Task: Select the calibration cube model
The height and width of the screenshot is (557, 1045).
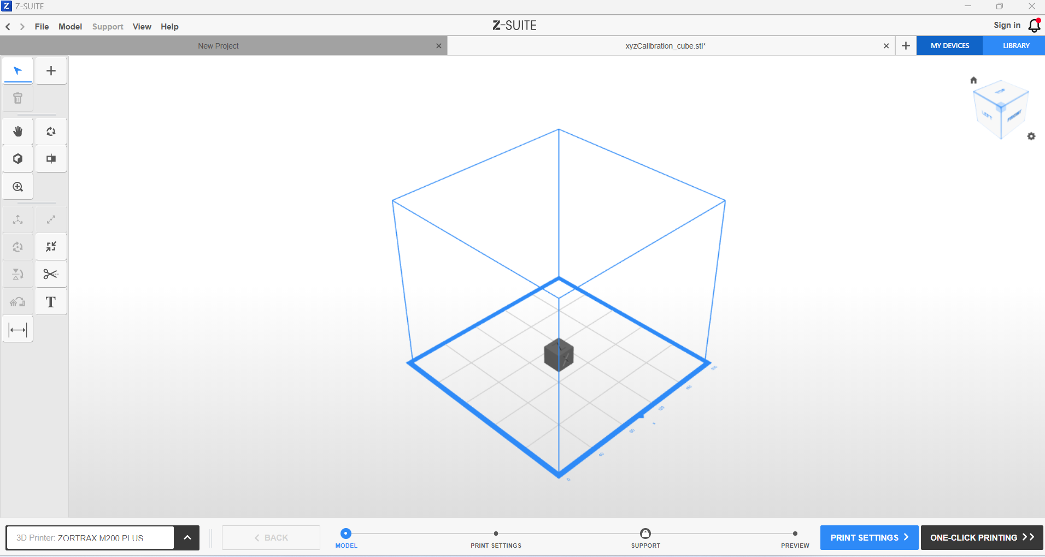Action: 559,355
